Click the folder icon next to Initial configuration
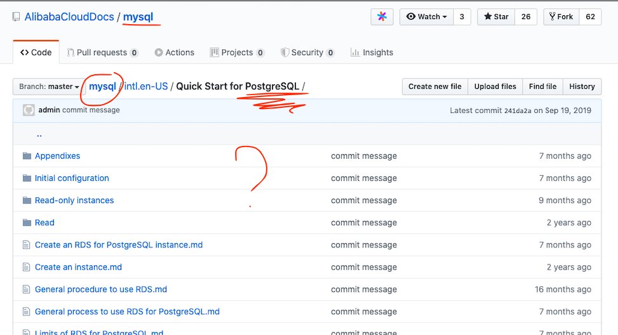618x335 pixels. (x=27, y=178)
